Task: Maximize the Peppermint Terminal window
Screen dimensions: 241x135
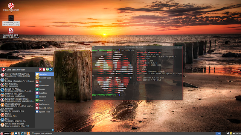Action: click(178, 48)
